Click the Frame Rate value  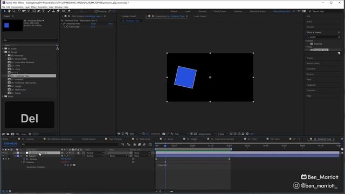pos(93,27)
